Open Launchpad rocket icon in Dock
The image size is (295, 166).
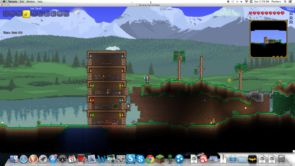click(43, 159)
